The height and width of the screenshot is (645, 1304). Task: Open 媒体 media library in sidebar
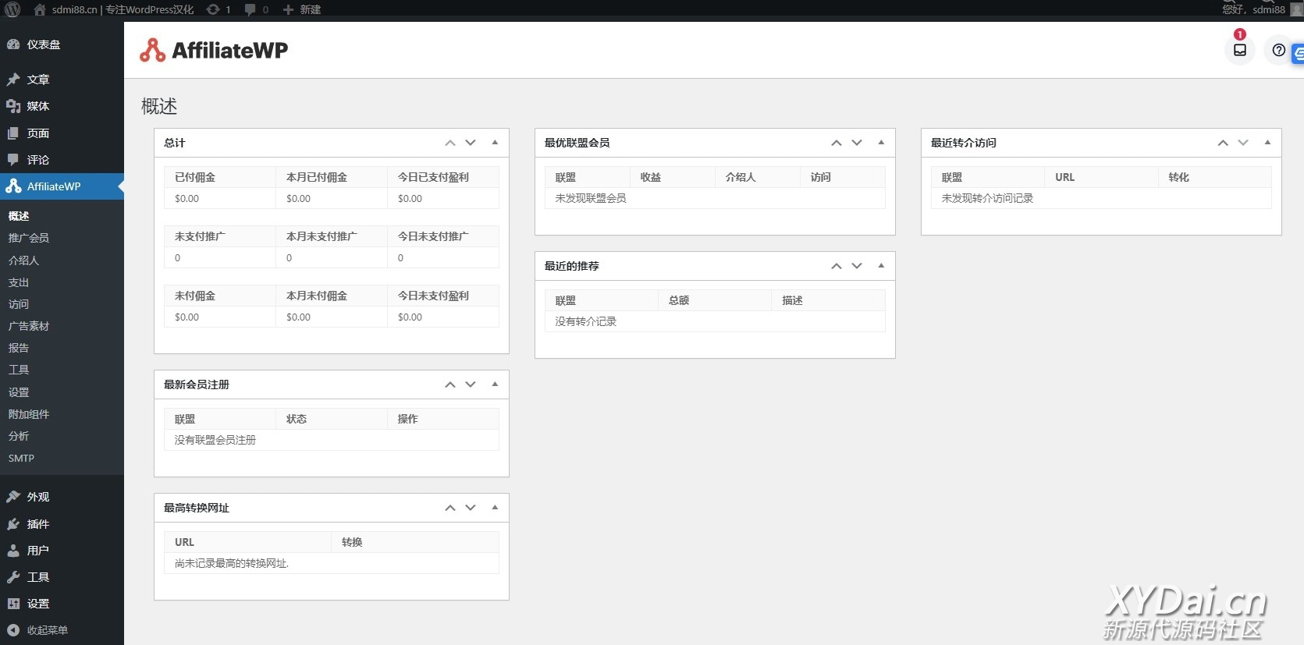coord(37,106)
